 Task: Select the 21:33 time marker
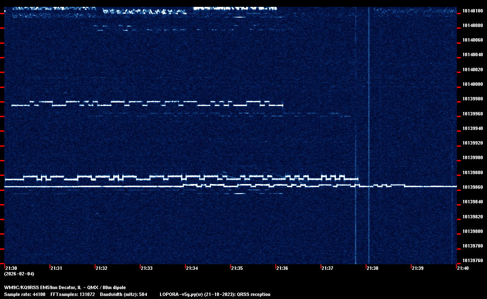coord(147,268)
